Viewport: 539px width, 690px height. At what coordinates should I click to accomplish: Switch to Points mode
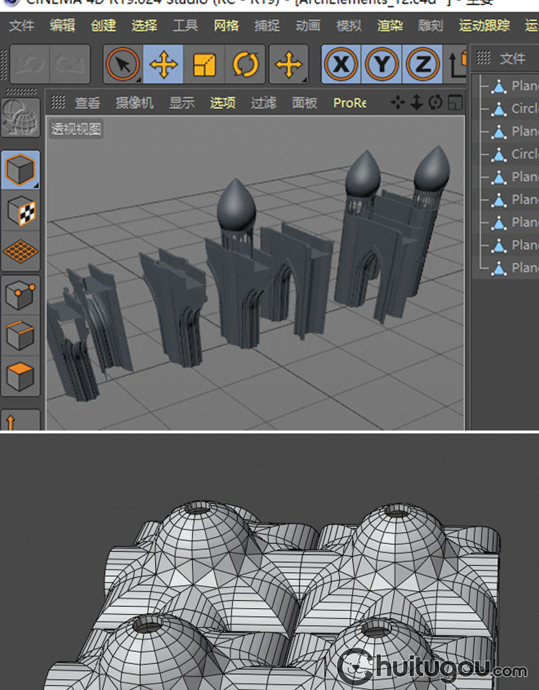pos(20,295)
